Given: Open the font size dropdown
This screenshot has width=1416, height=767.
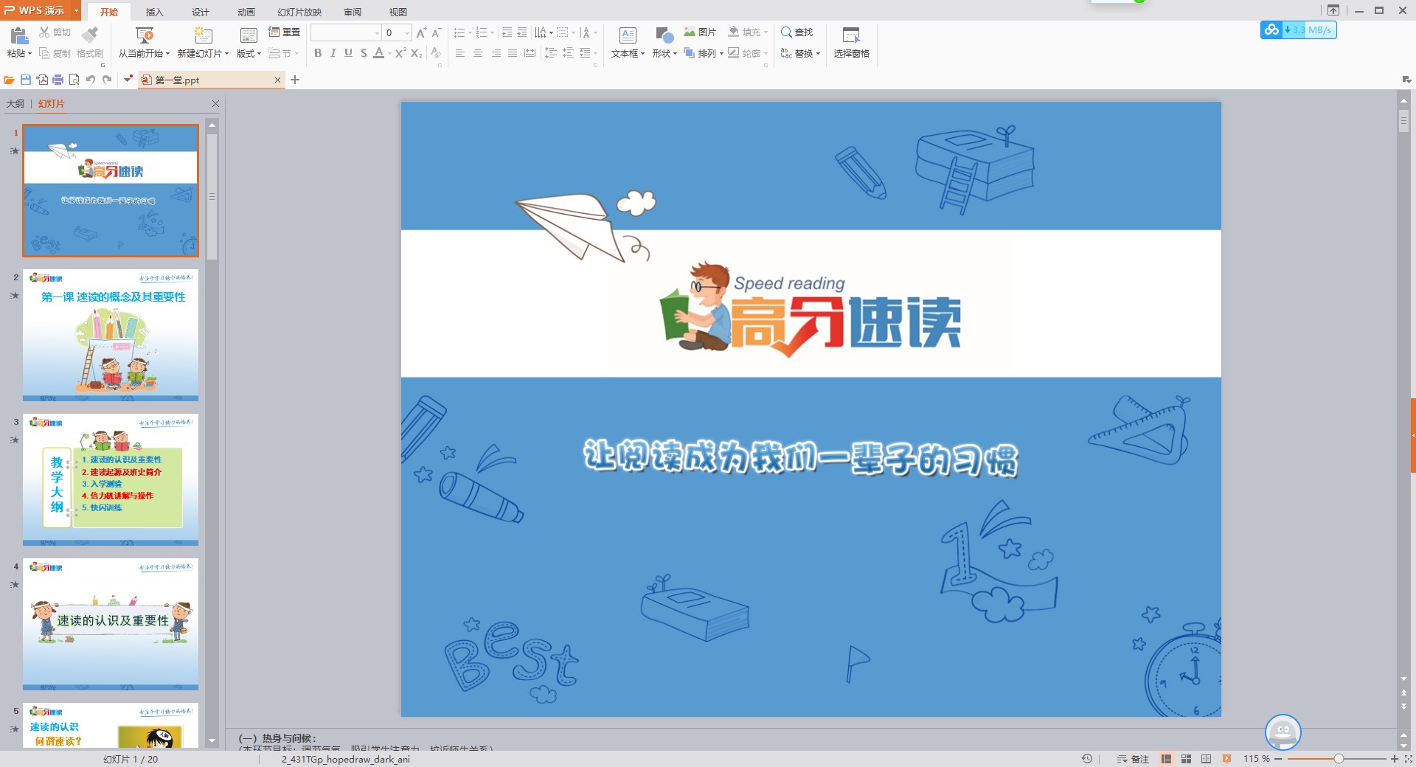Looking at the screenshot, I should pos(407,32).
